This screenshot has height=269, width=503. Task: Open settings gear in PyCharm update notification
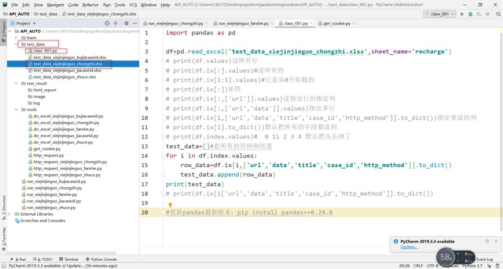click(487, 241)
